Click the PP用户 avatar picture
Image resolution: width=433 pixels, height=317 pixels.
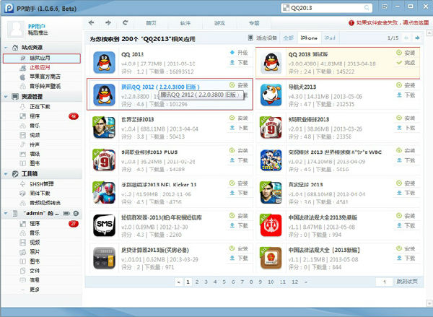click(16, 29)
